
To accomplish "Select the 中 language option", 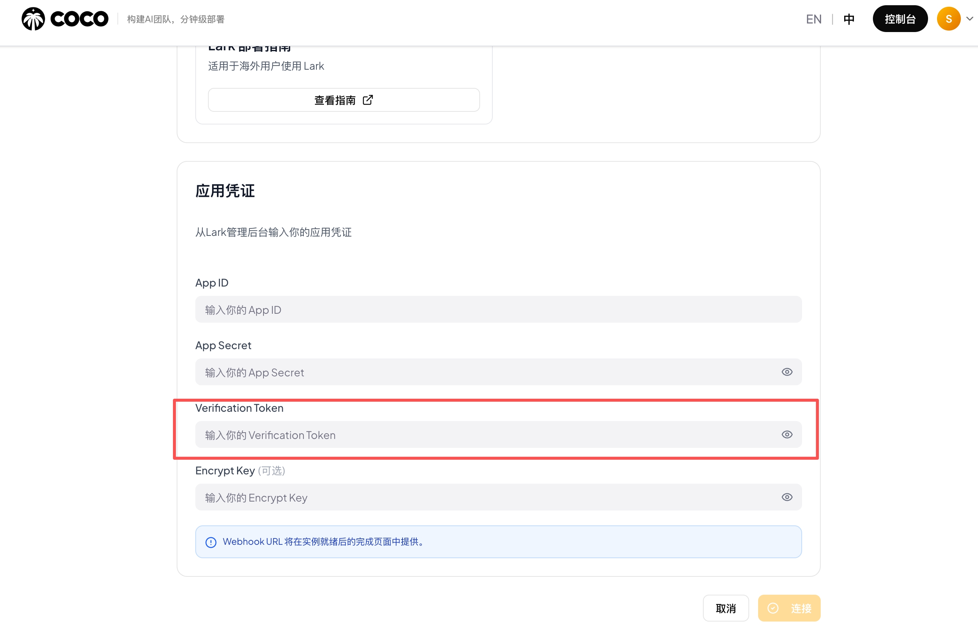I will pyautogui.click(x=849, y=18).
